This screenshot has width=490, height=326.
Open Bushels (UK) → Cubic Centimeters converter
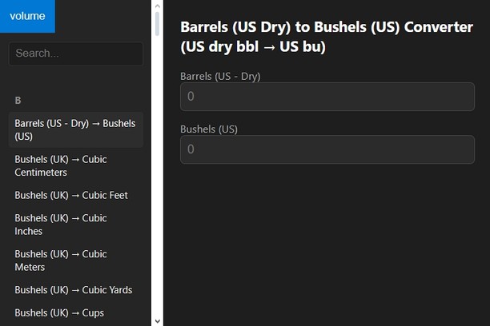61,165
